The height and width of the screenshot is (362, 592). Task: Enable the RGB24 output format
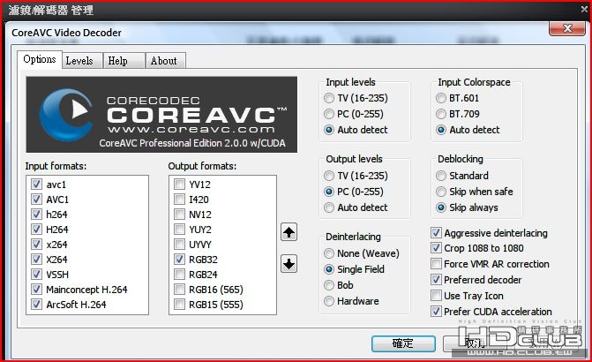tap(179, 275)
